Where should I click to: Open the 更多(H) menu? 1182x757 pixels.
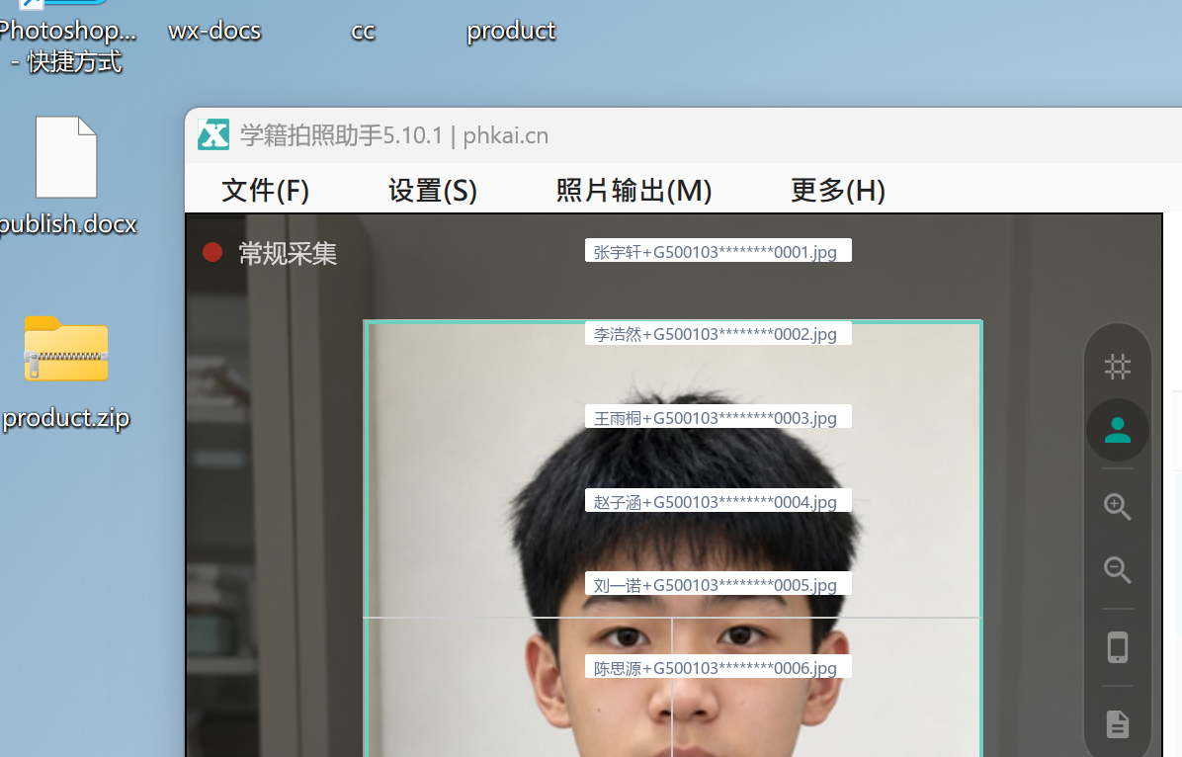[x=837, y=190]
